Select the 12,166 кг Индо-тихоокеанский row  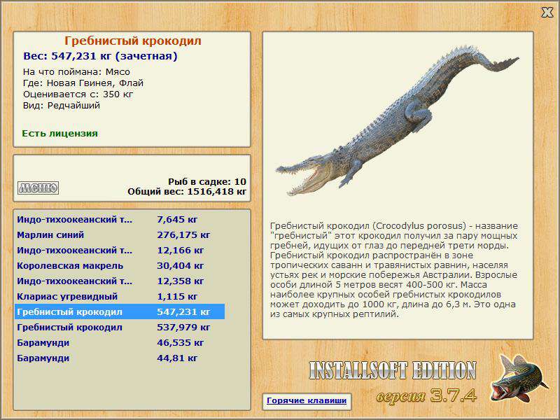120,251
